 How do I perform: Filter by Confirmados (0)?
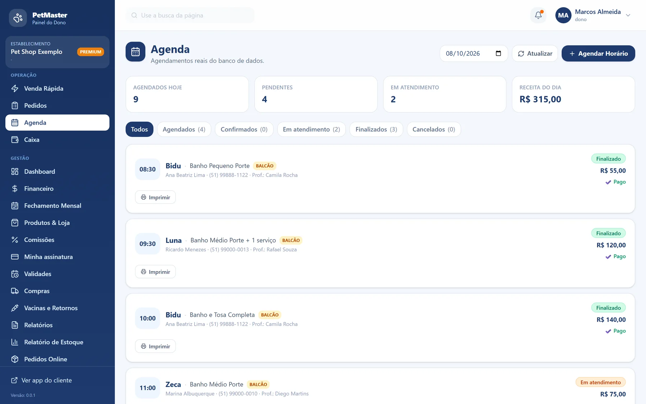tap(244, 129)
